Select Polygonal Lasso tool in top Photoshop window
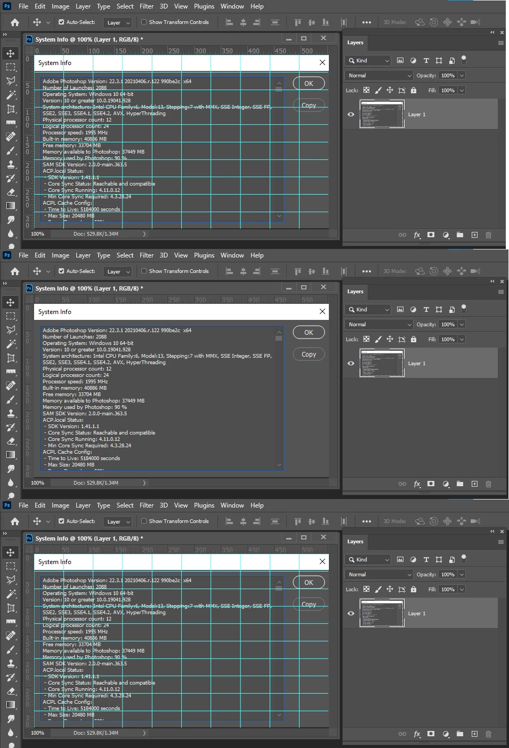The height and width of the screenshot is (748, 509). [11, 81]
